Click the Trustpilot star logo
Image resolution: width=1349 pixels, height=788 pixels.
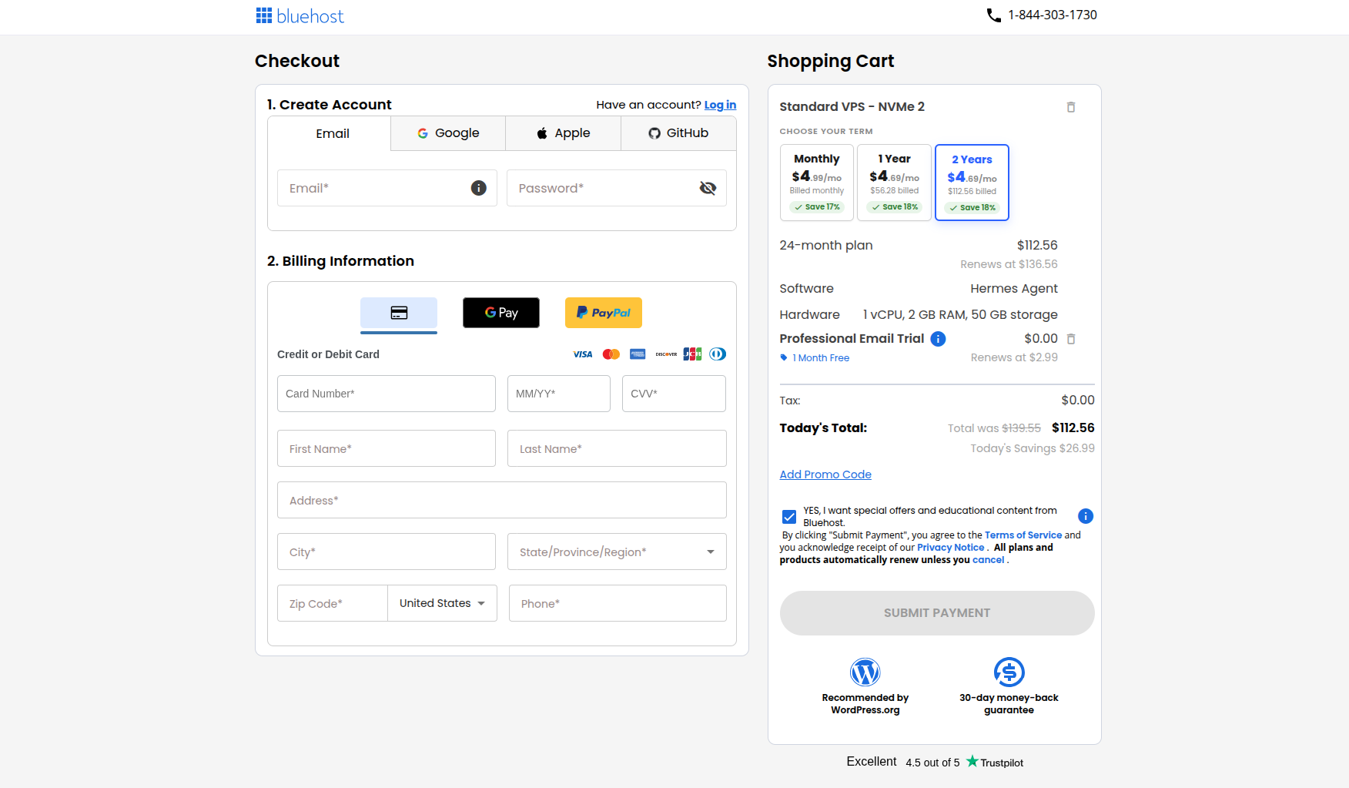pos(972,761)
